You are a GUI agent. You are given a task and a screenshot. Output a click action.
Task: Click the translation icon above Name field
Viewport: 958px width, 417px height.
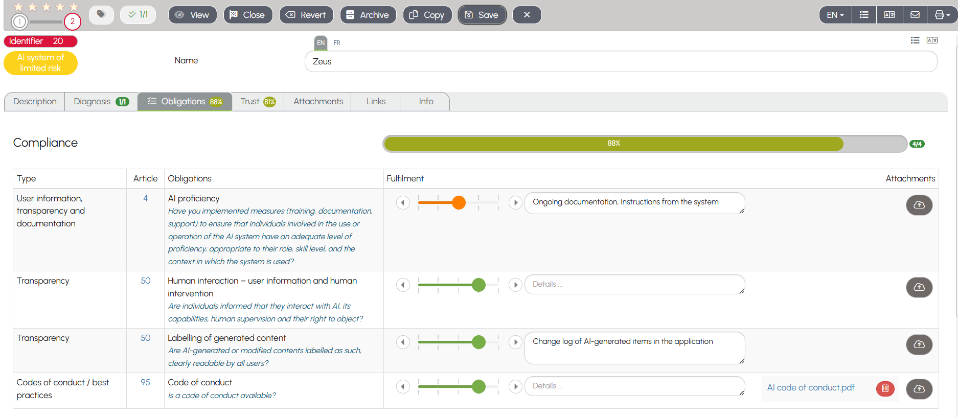tap(932, 40)
